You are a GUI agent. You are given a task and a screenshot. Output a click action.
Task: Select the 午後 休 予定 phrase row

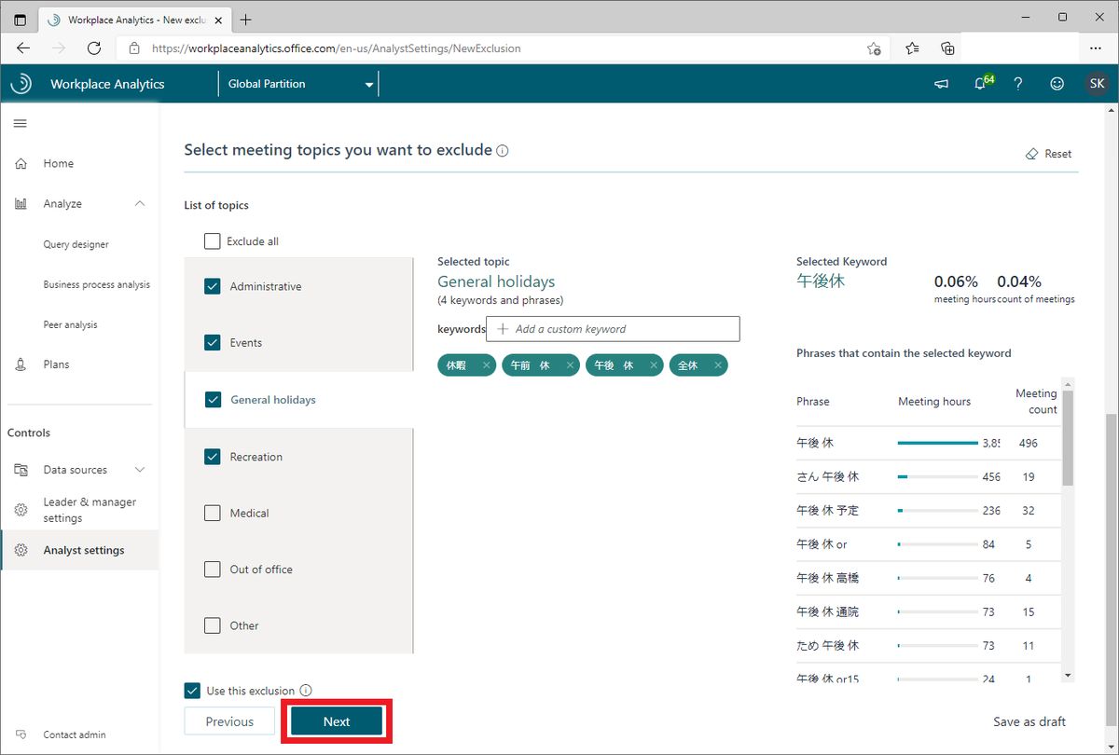[x=930, y=511]
